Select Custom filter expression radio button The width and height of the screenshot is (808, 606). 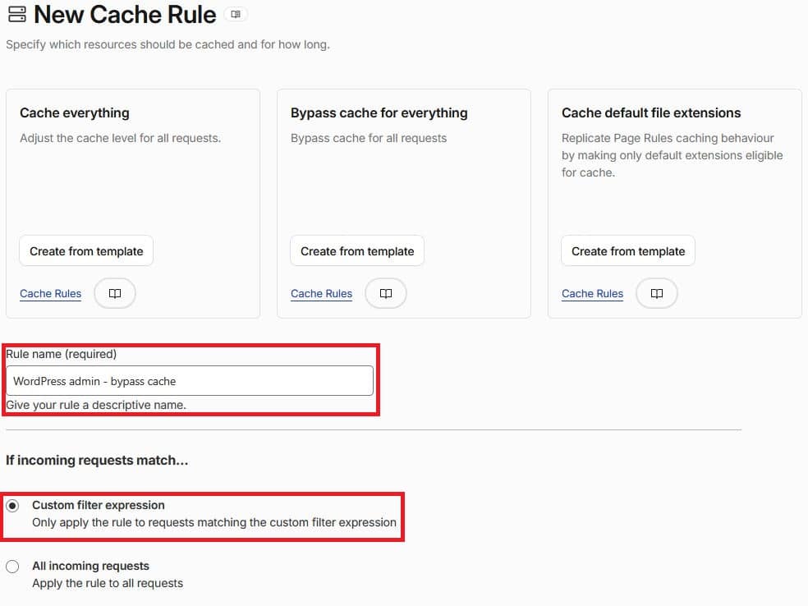[x=12, y=506]
